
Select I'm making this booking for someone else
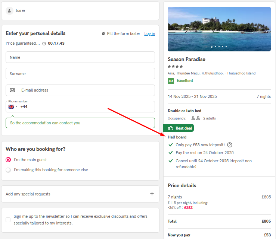click(x=8, y=170)
